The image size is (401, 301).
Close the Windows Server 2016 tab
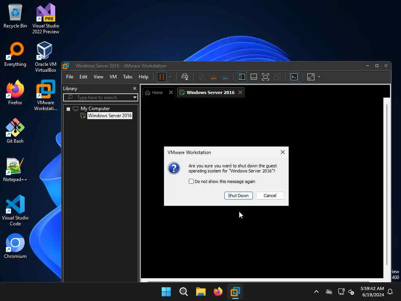click(240, 92)
